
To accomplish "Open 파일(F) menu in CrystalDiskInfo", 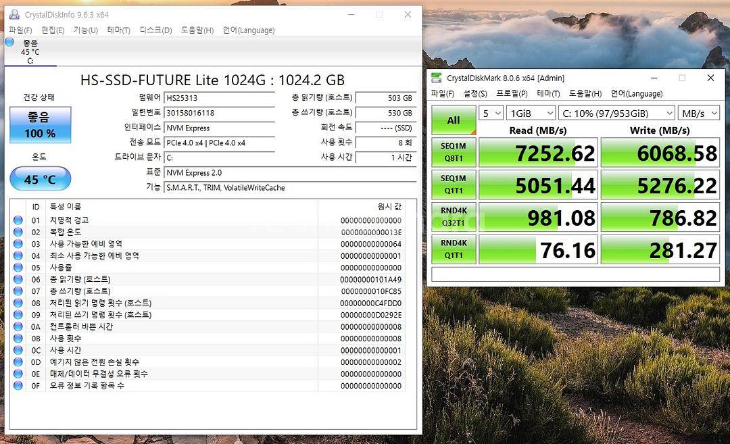I will point(20,30).
